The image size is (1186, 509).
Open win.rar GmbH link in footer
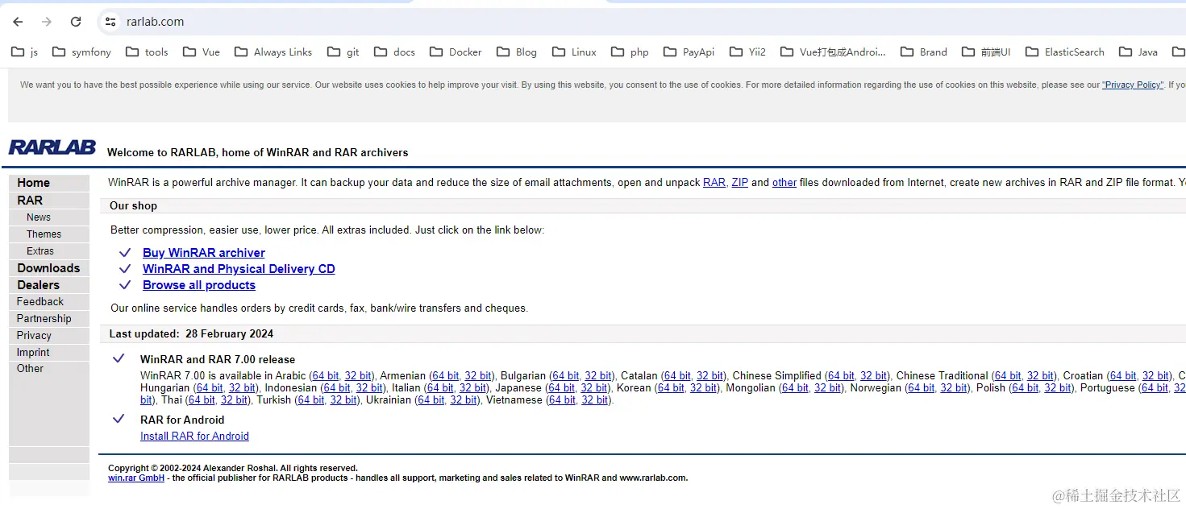tap(136, 478)
